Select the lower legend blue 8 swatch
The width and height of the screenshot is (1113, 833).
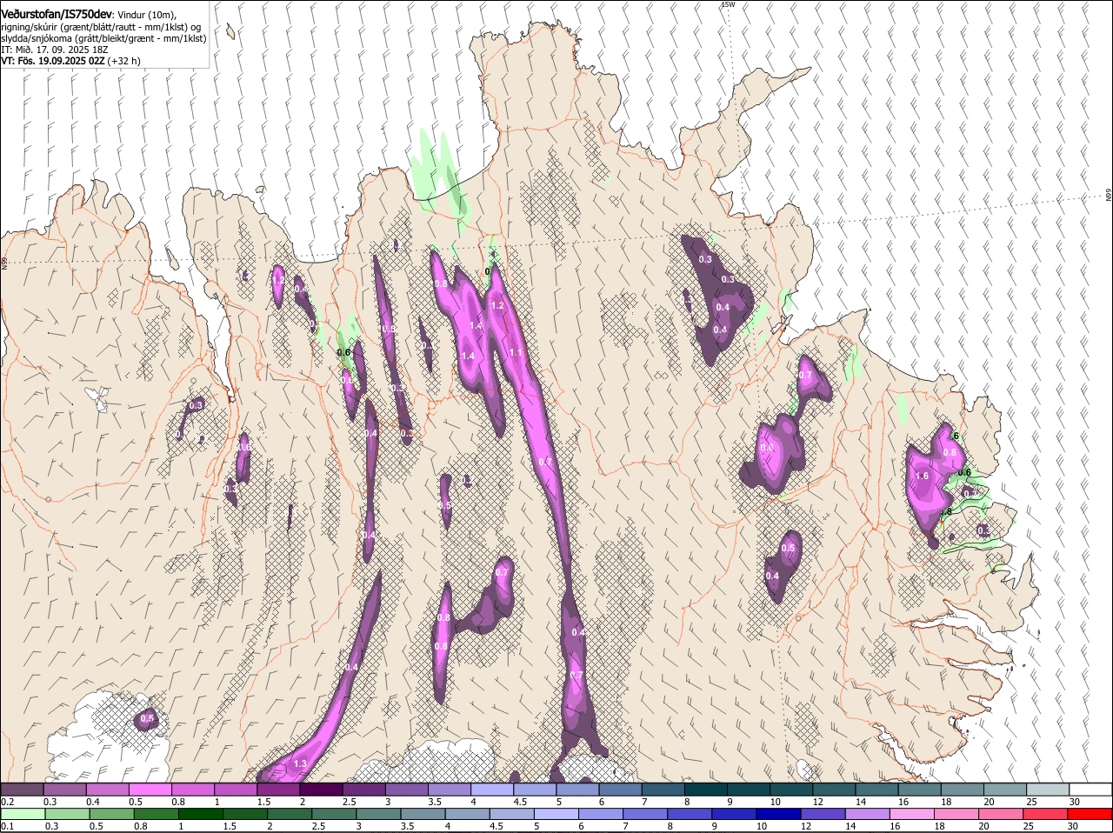pos(690,814)
